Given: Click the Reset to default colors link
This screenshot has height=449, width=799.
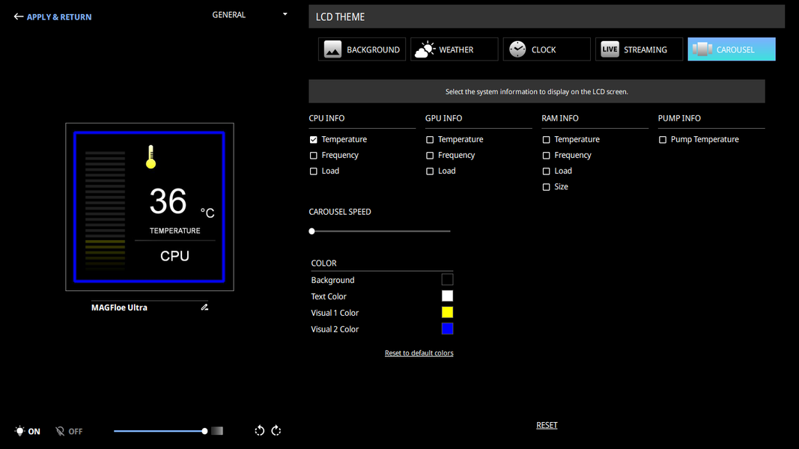Looking at the screenshot, I should [x=419, y=352].
